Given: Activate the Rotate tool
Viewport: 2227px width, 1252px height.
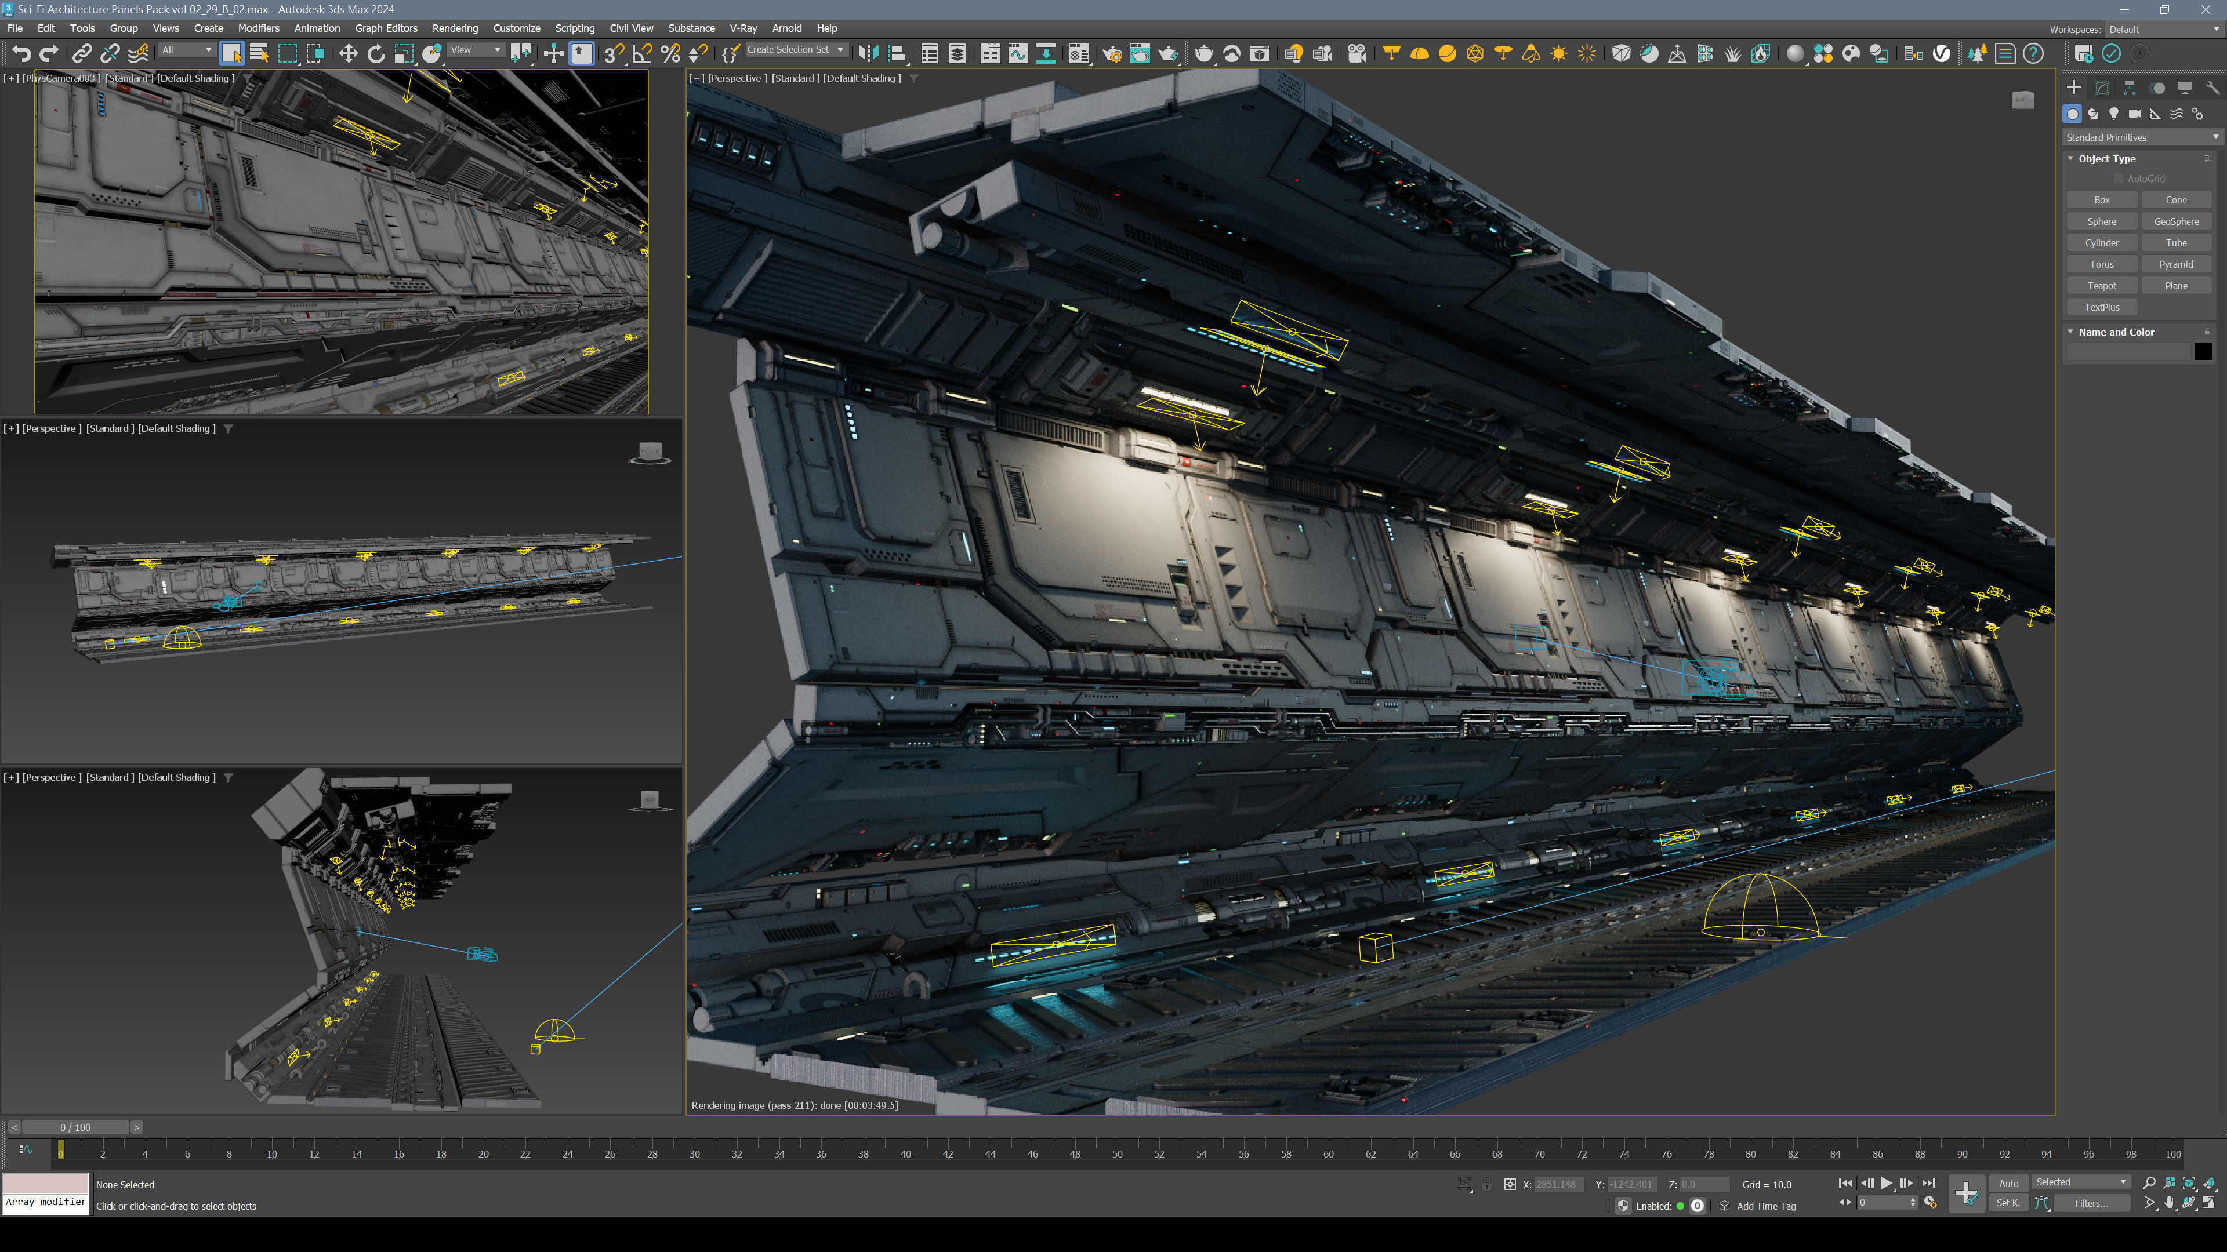Looking at the screenshot, I should (376, 53).
